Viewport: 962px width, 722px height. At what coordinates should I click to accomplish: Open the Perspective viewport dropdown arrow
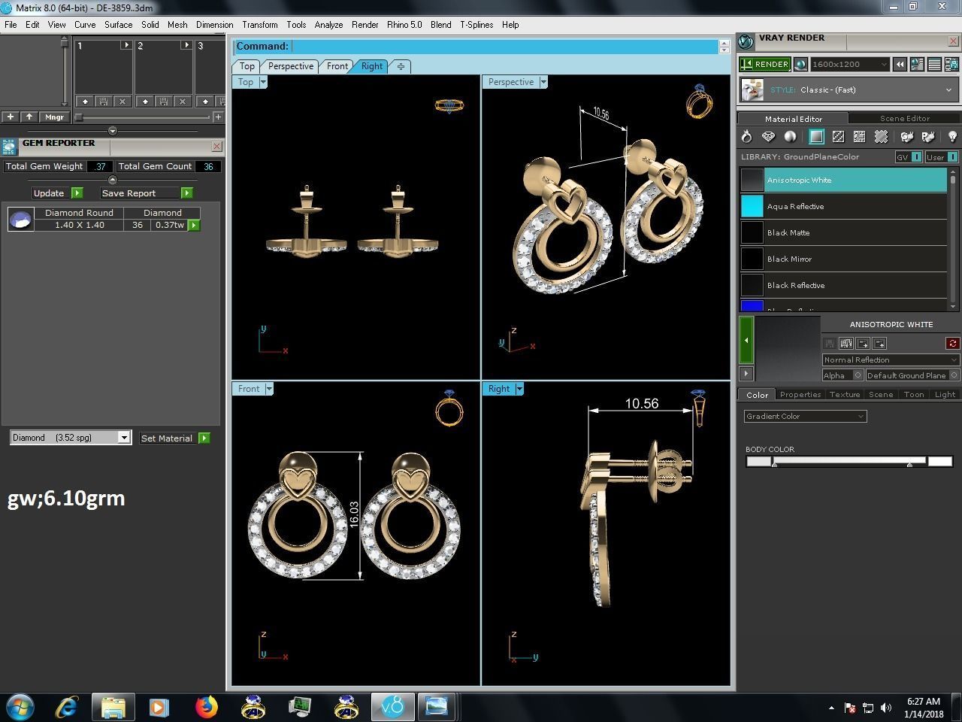click(543, 82)
